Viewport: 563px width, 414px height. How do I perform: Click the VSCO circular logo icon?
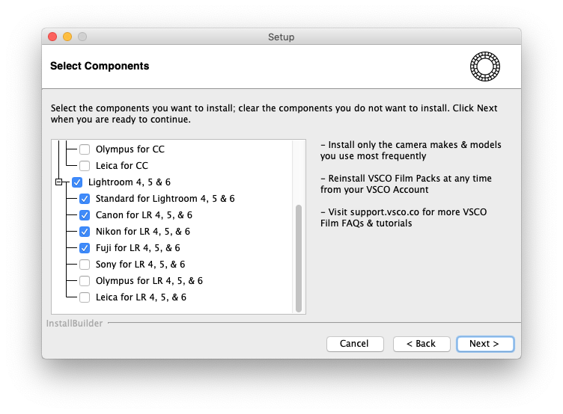(484, 67)
